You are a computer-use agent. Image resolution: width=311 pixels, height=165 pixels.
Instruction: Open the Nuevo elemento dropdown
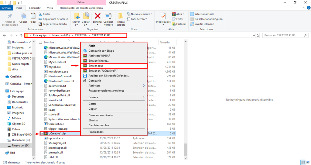point(140,14)
